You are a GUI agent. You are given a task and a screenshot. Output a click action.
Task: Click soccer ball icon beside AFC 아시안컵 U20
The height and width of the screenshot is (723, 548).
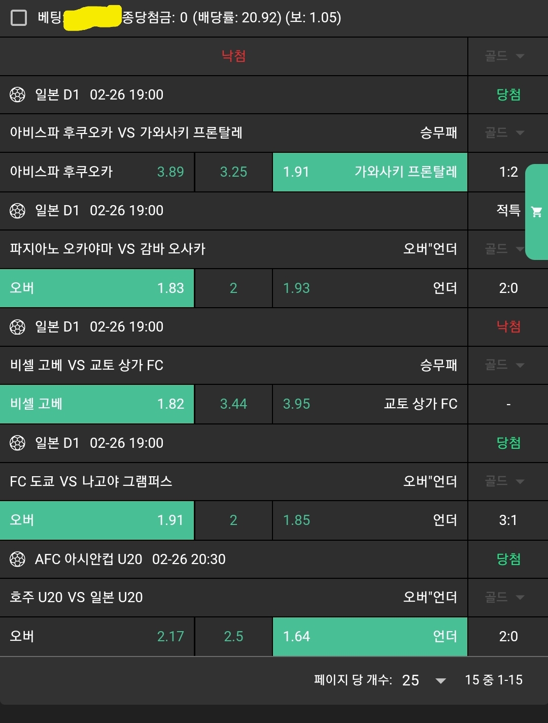coord(17,560)
